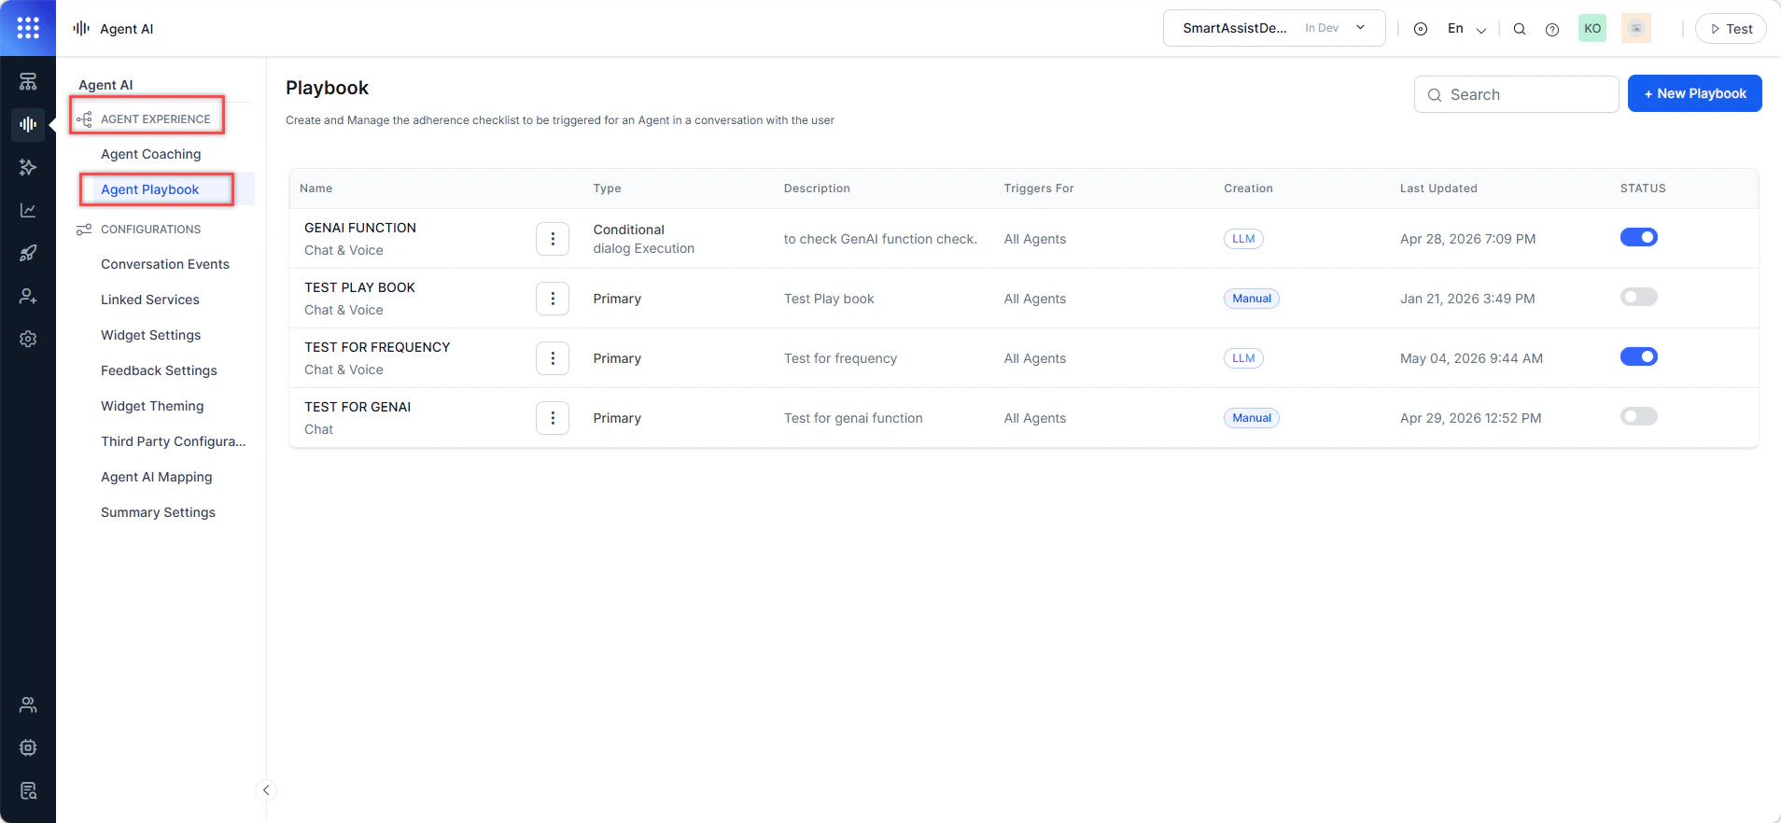
Task: Open the kebab menu for TEST FOR GENAI
Action: tap(553, 418)
